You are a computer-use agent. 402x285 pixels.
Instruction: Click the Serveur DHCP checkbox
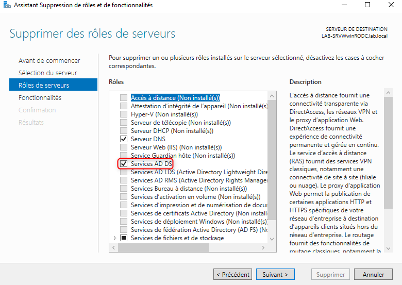click(x=124, y=131)
